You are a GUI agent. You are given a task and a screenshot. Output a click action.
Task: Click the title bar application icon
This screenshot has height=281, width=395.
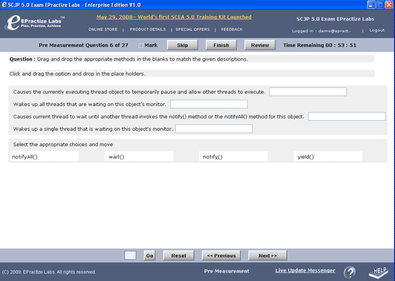click(x=5, y=5)
